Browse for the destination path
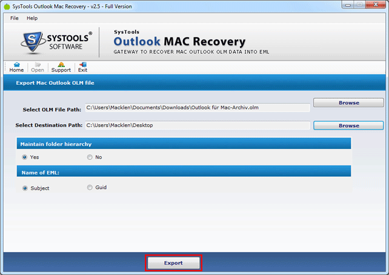 [348, 125]
